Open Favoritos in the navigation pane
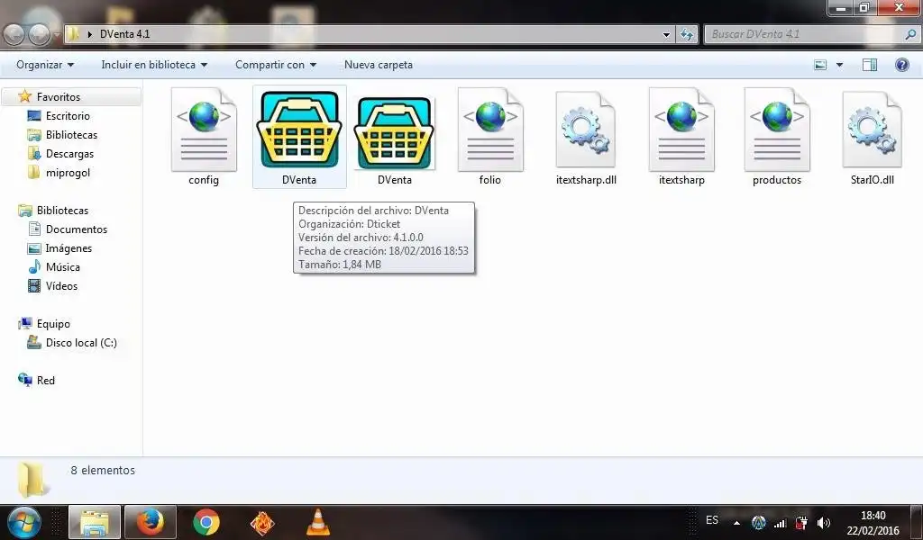923x540 pixels. tap(59, 97)
